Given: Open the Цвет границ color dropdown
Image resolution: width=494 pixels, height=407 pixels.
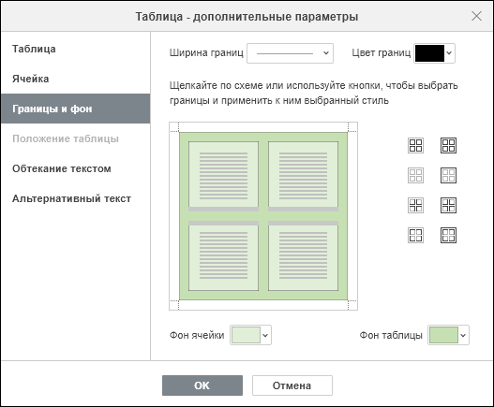Looking at the screenshot, I should click(x=434, y=53).
